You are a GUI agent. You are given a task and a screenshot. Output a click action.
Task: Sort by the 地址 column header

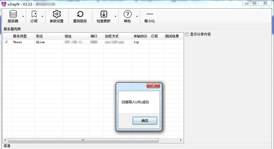[68, 36]
